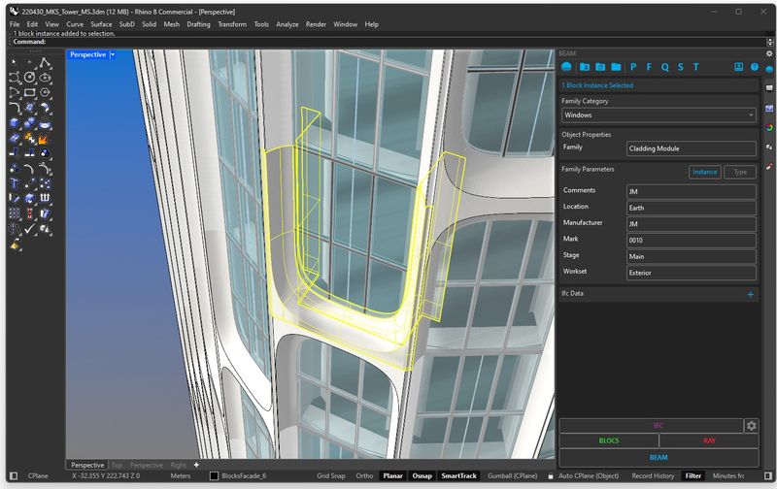Toggle Grid Snap in status bar
The height and width of the screenshot is (489, 777).
tap(331, 476)
